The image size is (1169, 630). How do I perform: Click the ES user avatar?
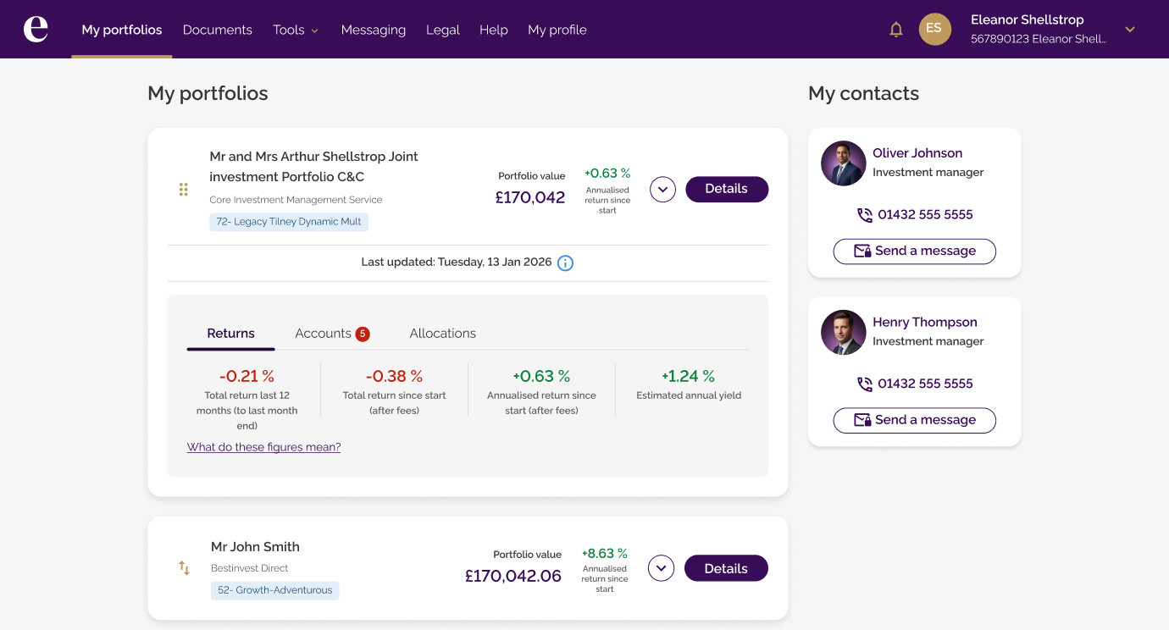tap(934, 29)
